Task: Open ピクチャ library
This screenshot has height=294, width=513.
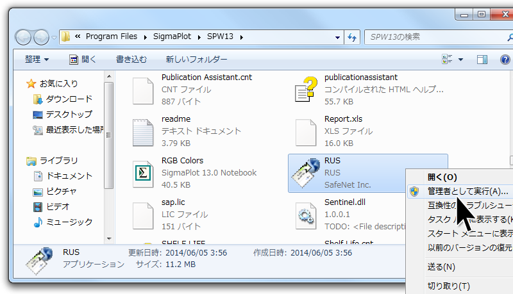Action: coord(61,192)
